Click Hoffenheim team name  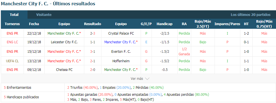pos(121,61)
